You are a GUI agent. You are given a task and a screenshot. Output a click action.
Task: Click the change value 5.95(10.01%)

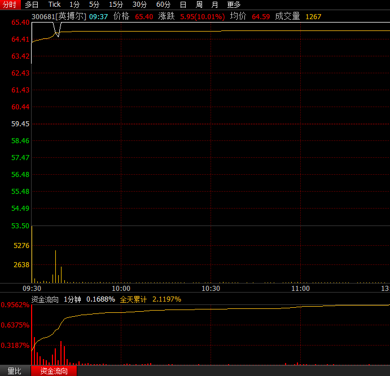[x=203, y=17]
